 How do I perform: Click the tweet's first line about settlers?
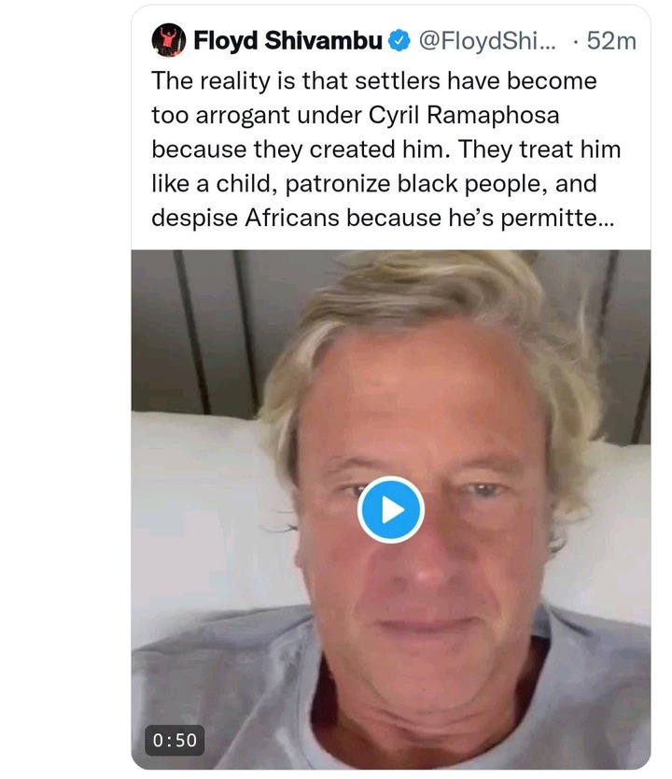(x=373, y=81)
